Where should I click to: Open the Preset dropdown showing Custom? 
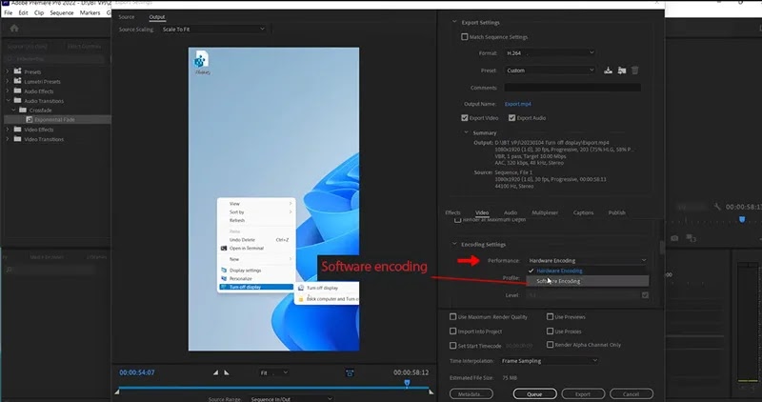pos(550,70)
